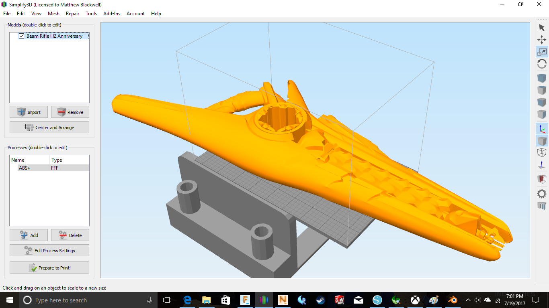Click the Name column header
The height and width of the screenshot is (308, 549).
point(30,160)
